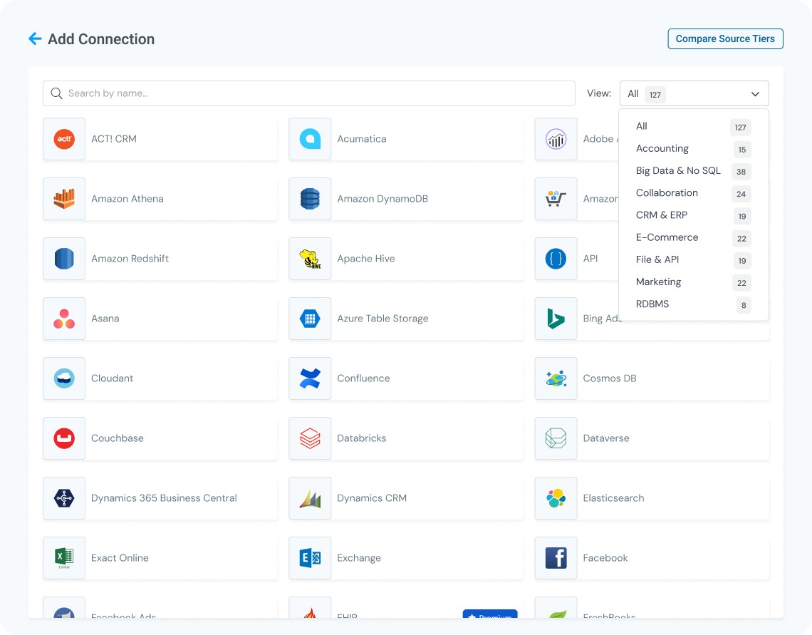Viewport: 812px width, 635px height.
Task: Focus the Search by name field
Action: pos(308,93)
